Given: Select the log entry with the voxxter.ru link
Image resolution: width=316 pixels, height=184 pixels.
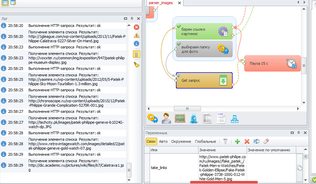Looking at the screenshot, I should [x=63, y=58].
